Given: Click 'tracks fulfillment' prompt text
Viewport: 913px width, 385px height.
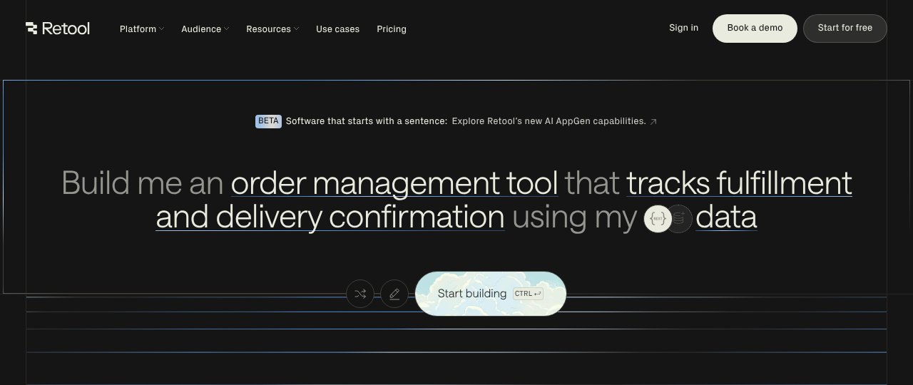Looking at the screenshot, I should coord(740,183).
